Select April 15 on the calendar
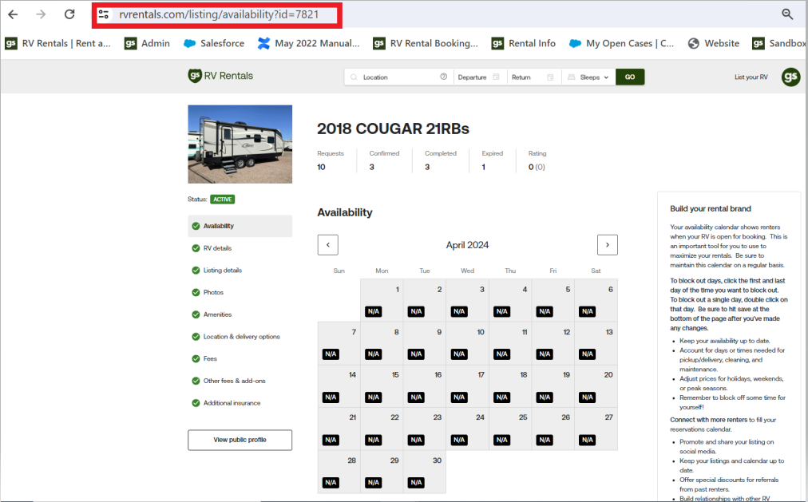Image resolution: width=808 pixels, height=502 pixels. click(382, 386)
